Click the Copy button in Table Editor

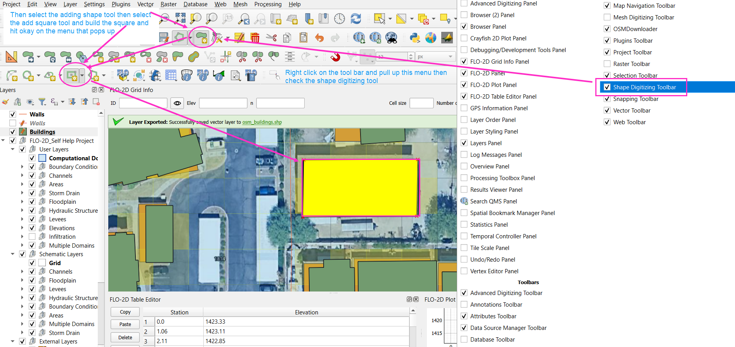coord(125,312)
